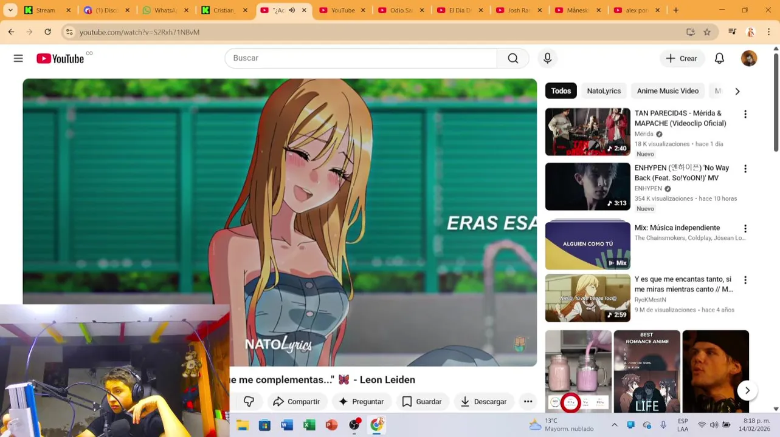
Task: Open ENHYPEN No Way Back thumbnail
Action: pos(587,186)
